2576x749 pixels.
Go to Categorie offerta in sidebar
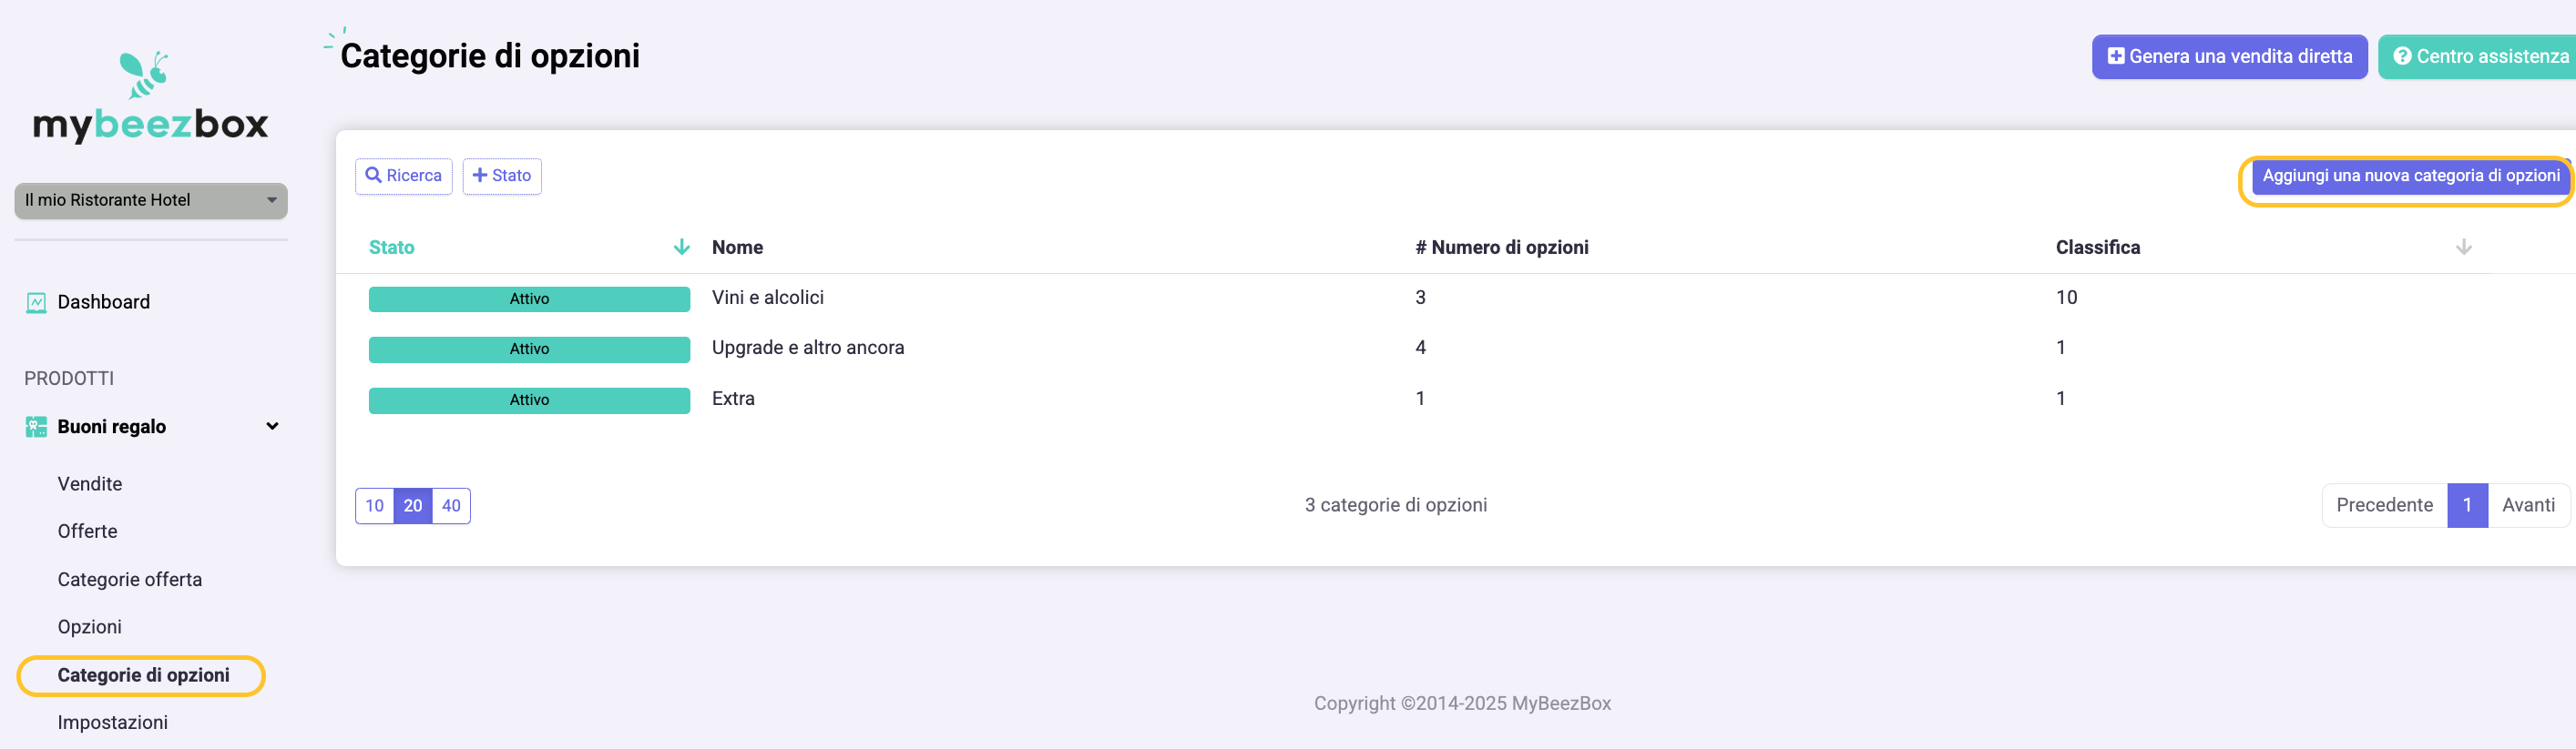point(130,581)
